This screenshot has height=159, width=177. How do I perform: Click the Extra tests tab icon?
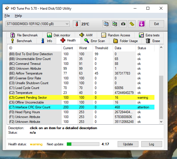(x=141, y=35)
